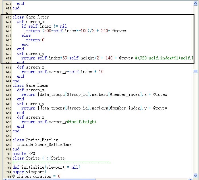Click the horizontal scrollbar thumb at bottom

51,179
